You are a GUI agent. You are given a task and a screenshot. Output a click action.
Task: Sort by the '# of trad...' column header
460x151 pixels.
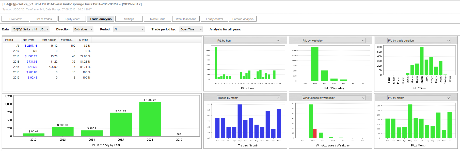[x=67, y=40]
